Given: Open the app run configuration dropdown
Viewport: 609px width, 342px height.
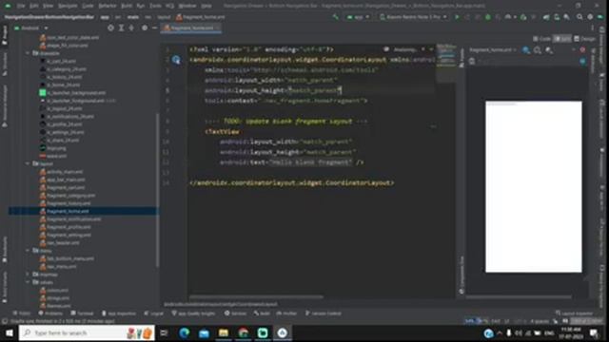Looking at the screenshot, I should (x=358, y=17).
